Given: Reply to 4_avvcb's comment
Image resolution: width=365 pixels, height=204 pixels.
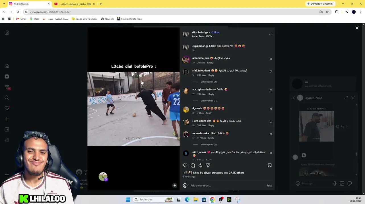Looking at the screenshot, I should [x=209, y=113].
